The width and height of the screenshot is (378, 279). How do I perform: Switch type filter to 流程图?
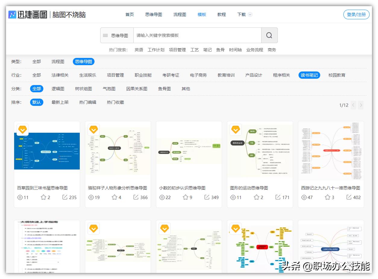pos(58,61)
